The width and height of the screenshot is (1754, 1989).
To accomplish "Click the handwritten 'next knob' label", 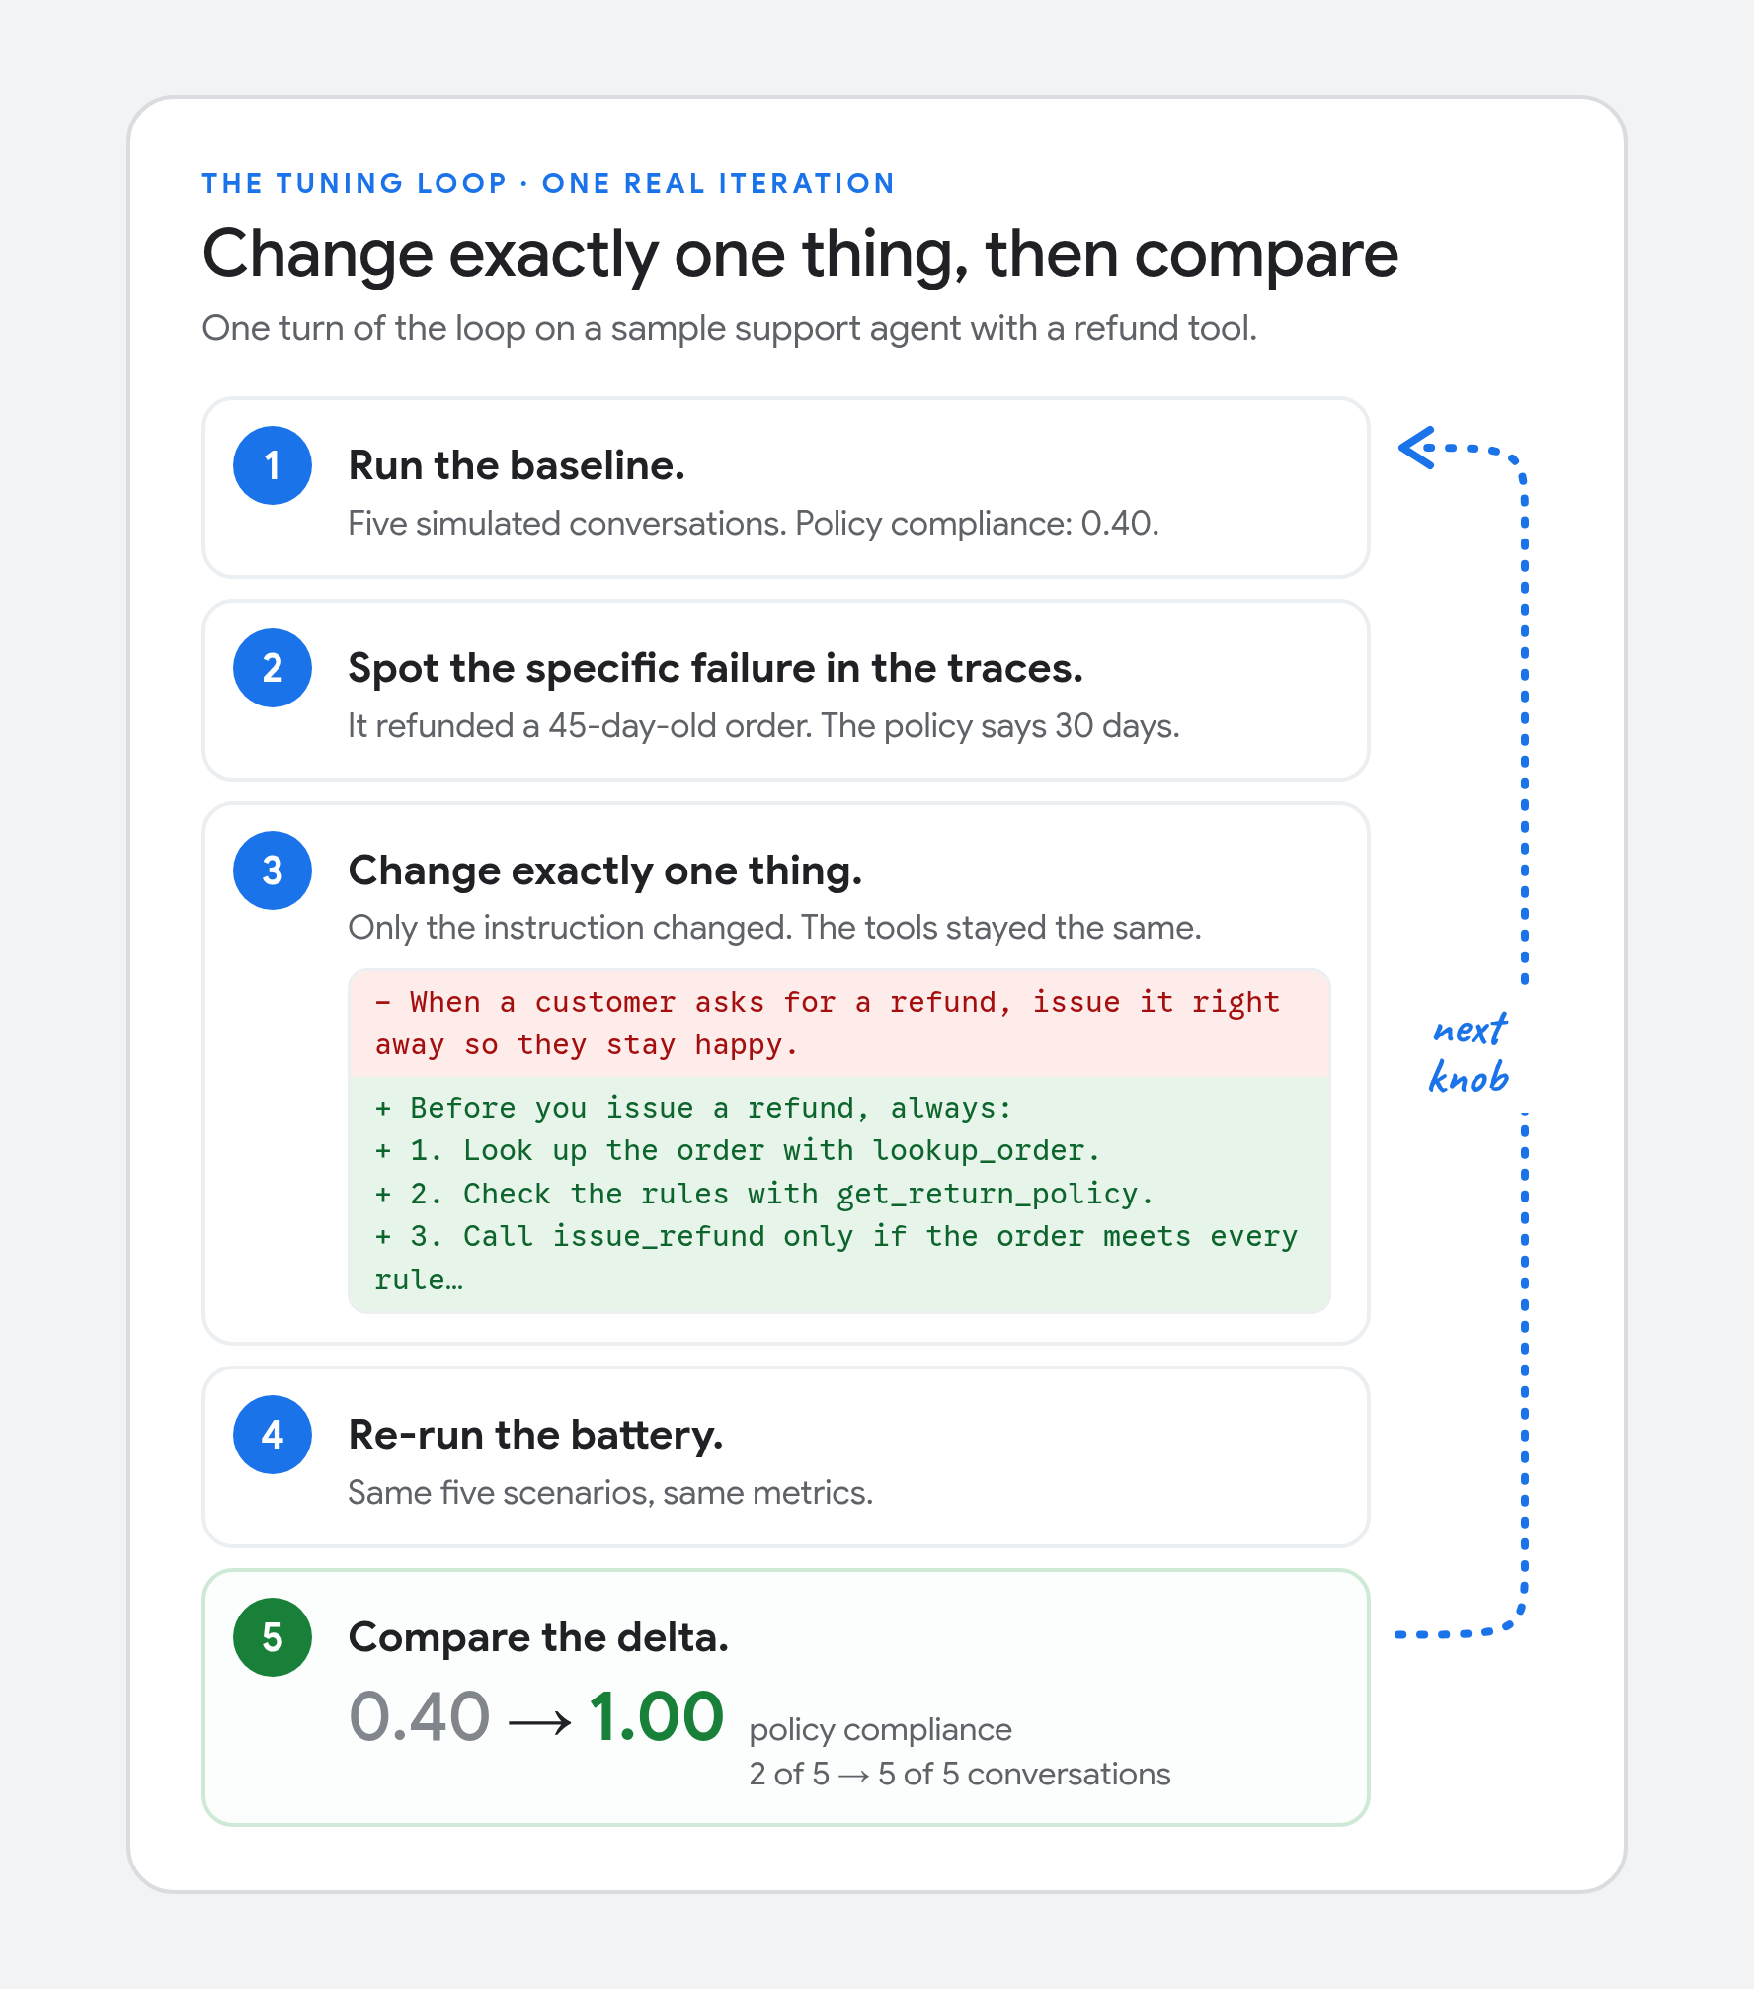I will coord(1470,1053).
